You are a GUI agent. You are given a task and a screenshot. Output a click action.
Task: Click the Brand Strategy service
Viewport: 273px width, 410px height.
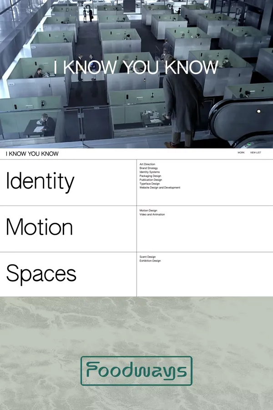click(x=148, y=168)
